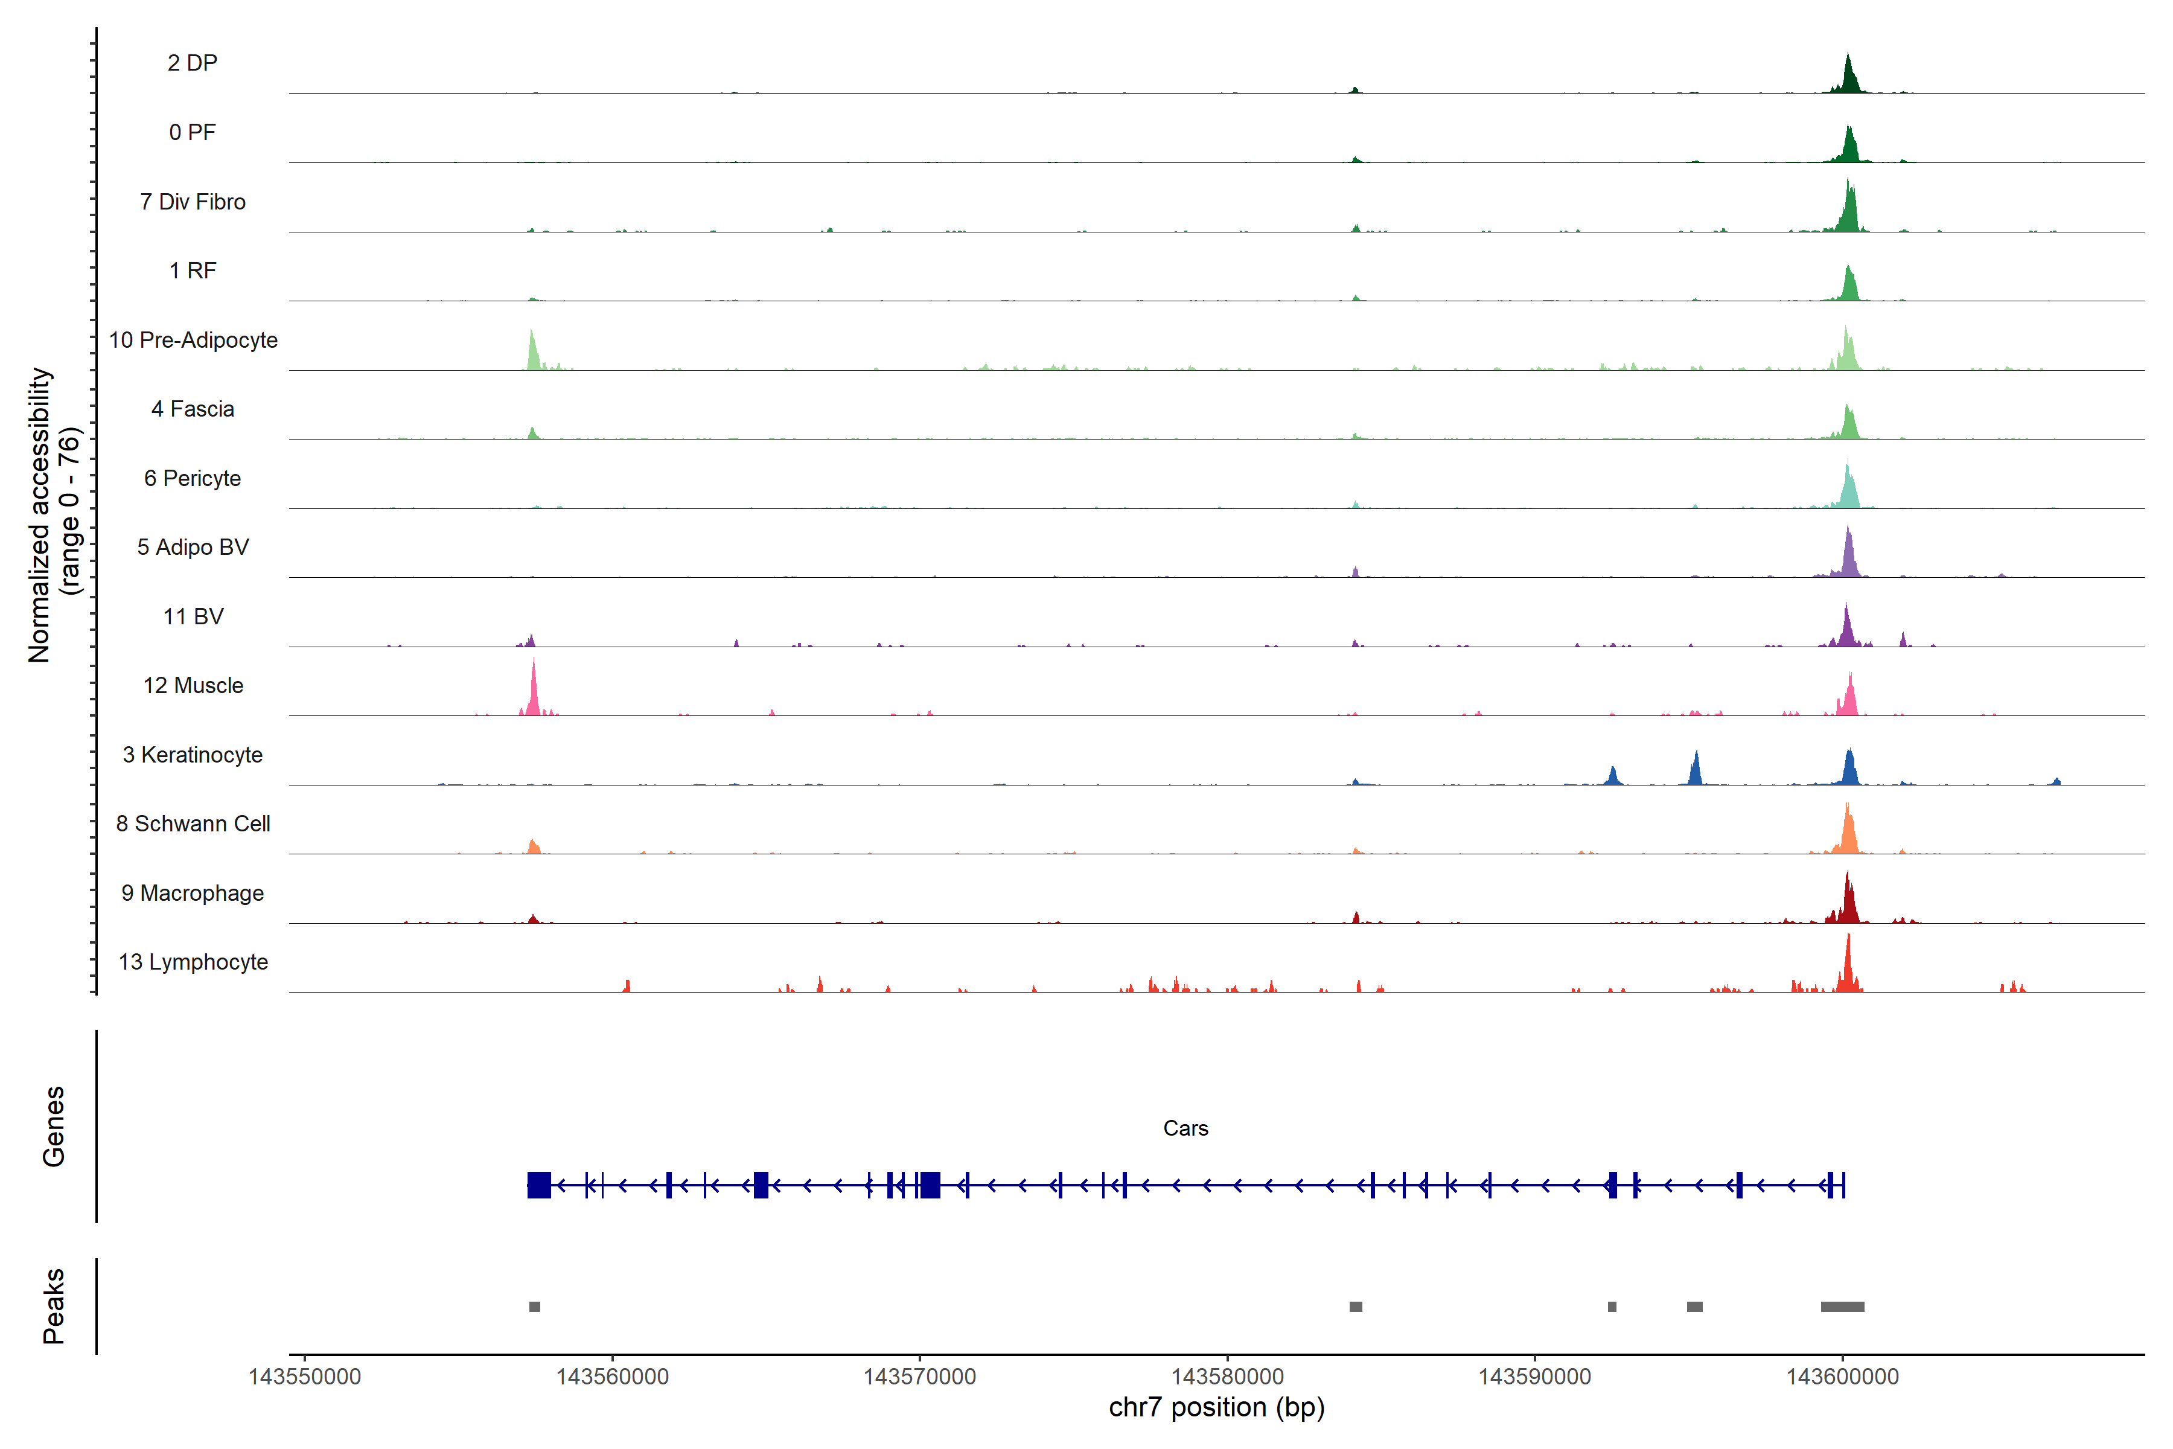Click the 3 Keratinocyte track label
2173x1449 pixels.
point(192,755)
